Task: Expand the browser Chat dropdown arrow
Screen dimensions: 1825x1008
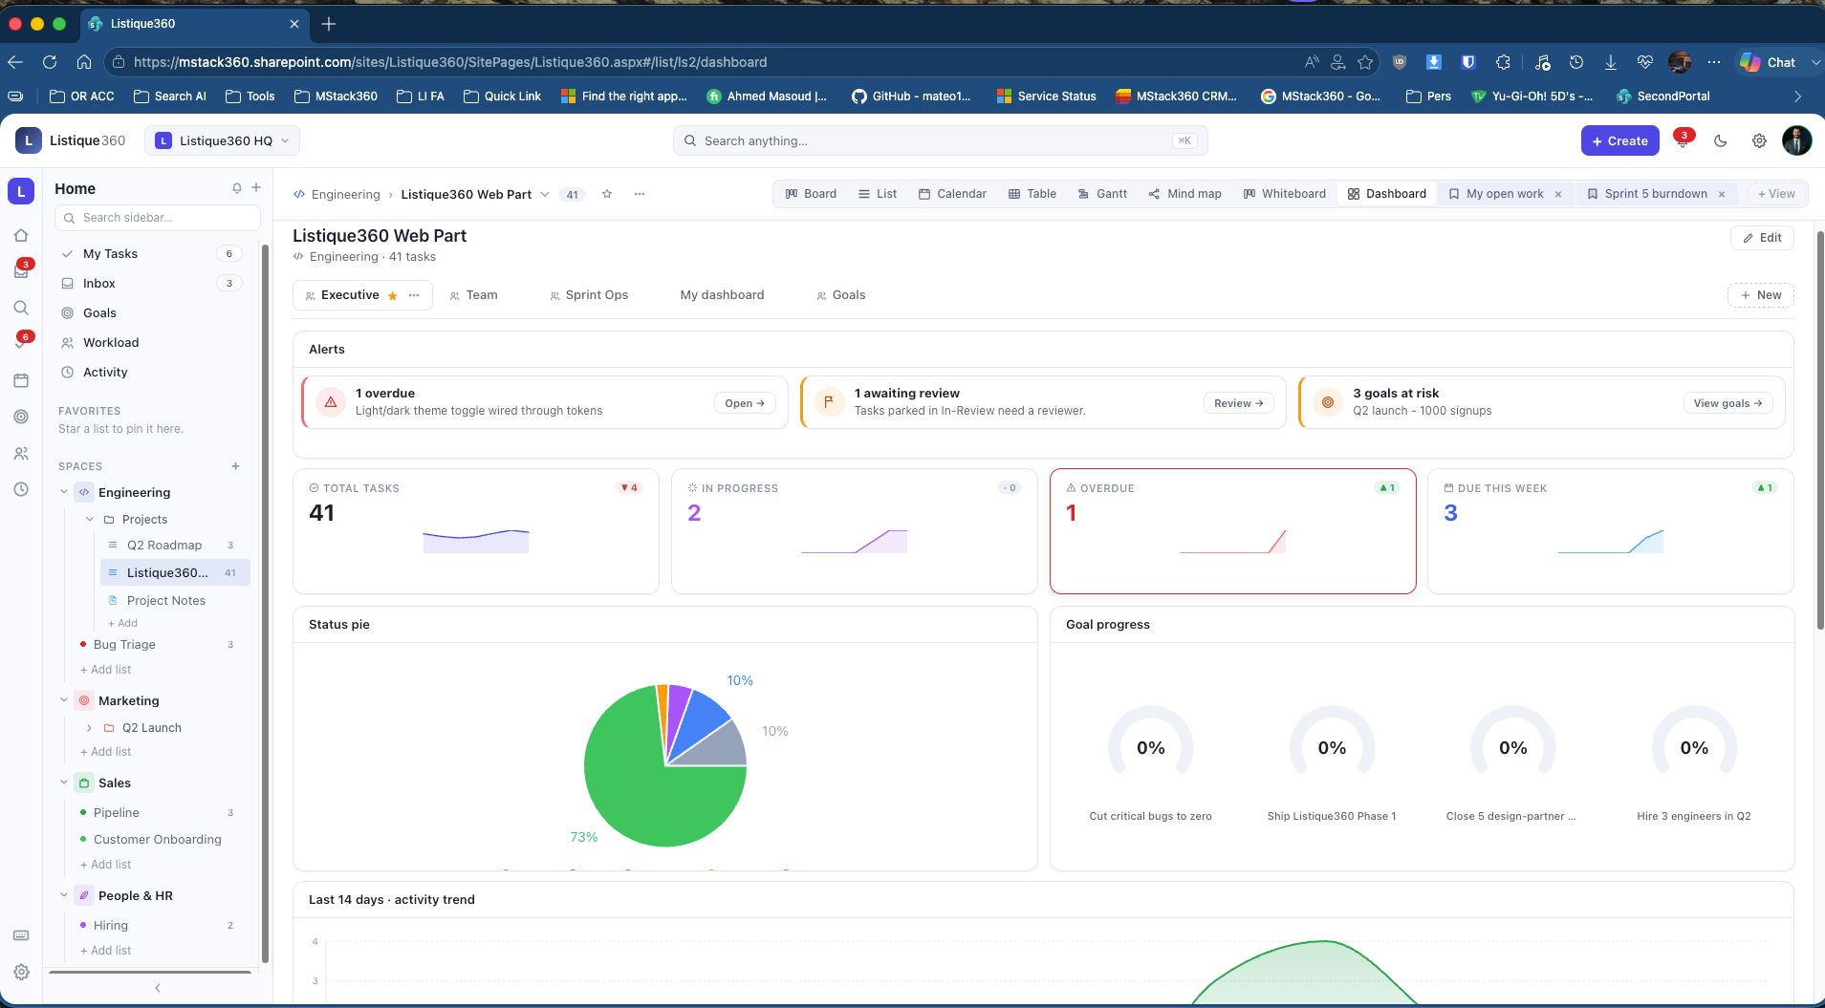Action: (1814, 62)
